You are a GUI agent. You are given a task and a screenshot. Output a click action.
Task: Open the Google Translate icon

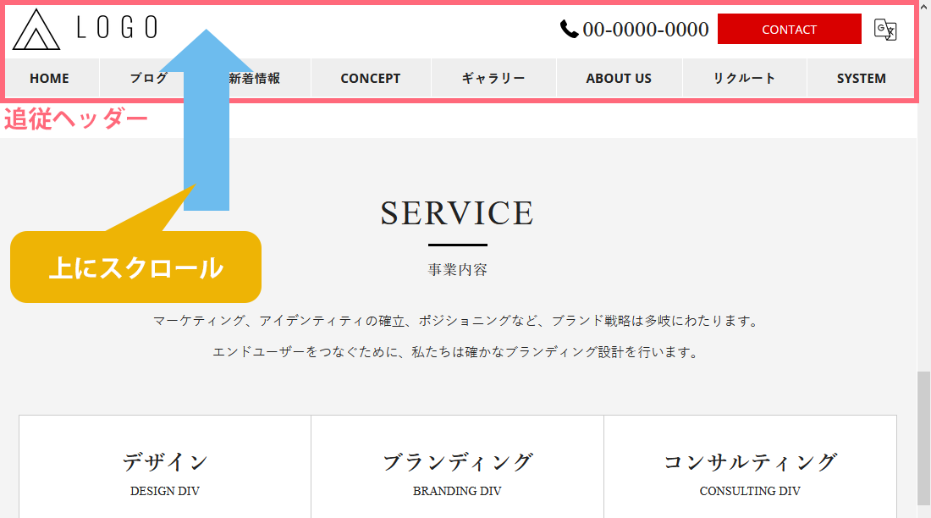pyautogui.click(x=884, y=30)
